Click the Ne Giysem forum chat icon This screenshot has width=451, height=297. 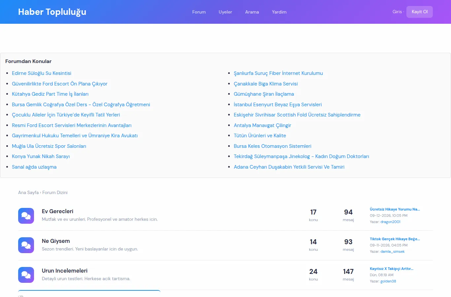[26, 245]
